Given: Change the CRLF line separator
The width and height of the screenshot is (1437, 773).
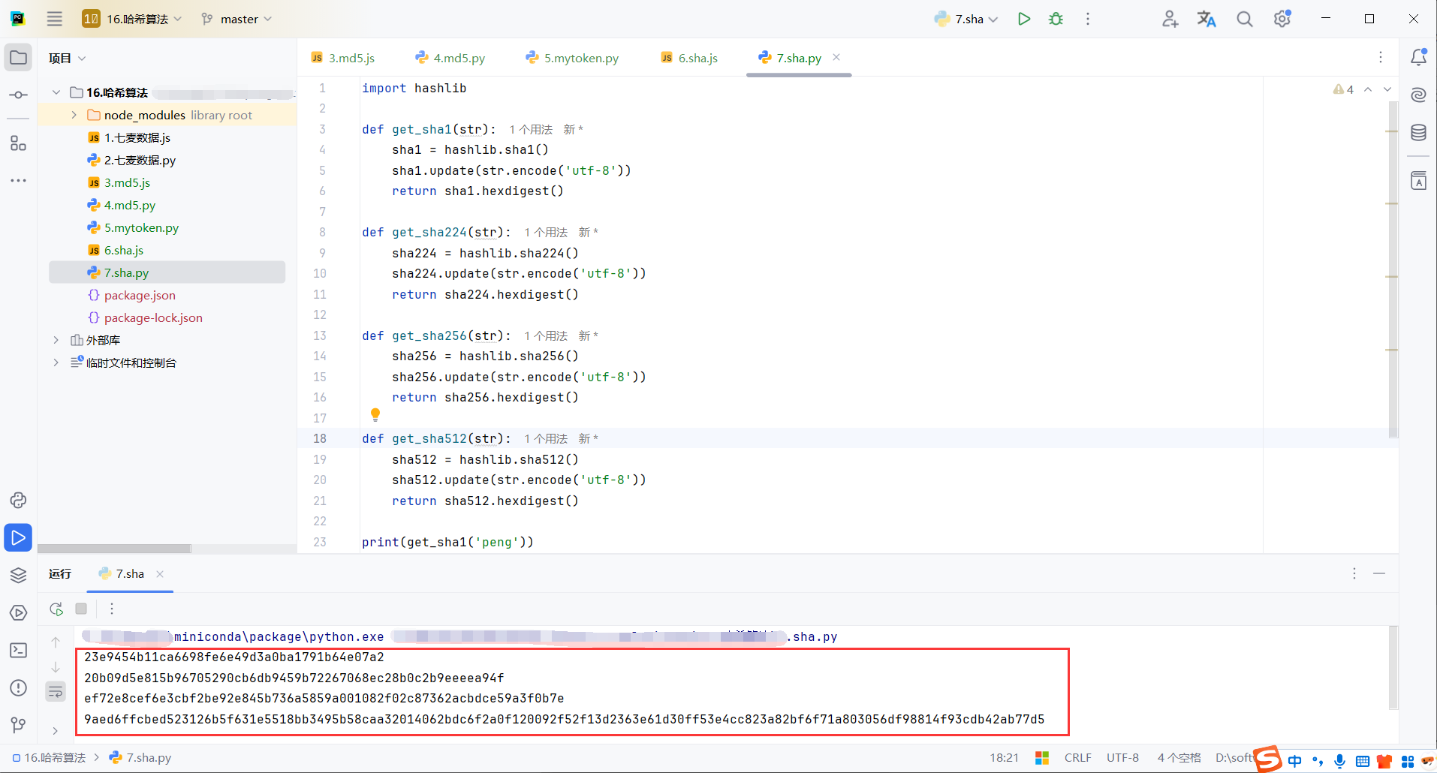Looking at the screenshot, I should tap(1077, 758).
